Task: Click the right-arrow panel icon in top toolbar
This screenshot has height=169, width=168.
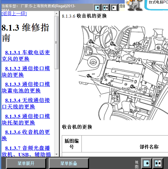Action: [x=97, y=8]
